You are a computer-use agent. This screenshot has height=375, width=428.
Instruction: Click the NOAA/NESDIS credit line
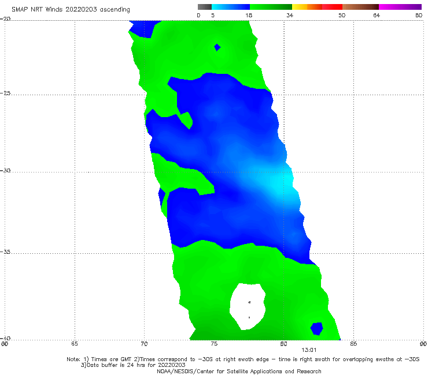(x=239, y=371)
